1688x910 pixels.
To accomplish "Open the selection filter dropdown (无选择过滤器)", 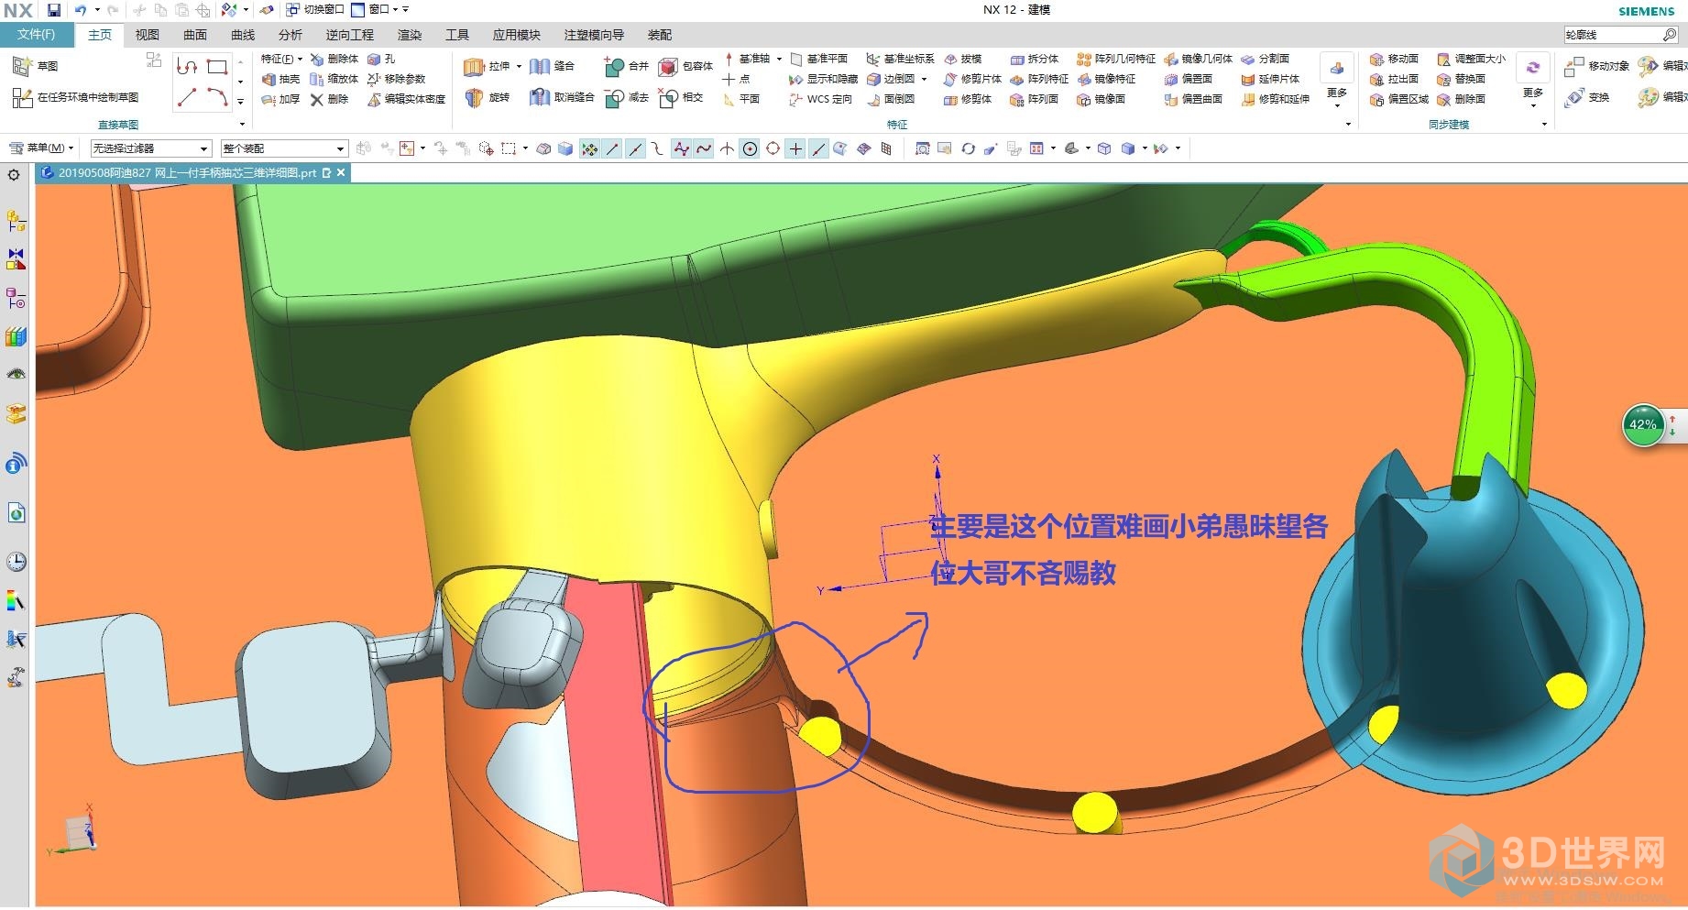I will [x=151, y=148].
